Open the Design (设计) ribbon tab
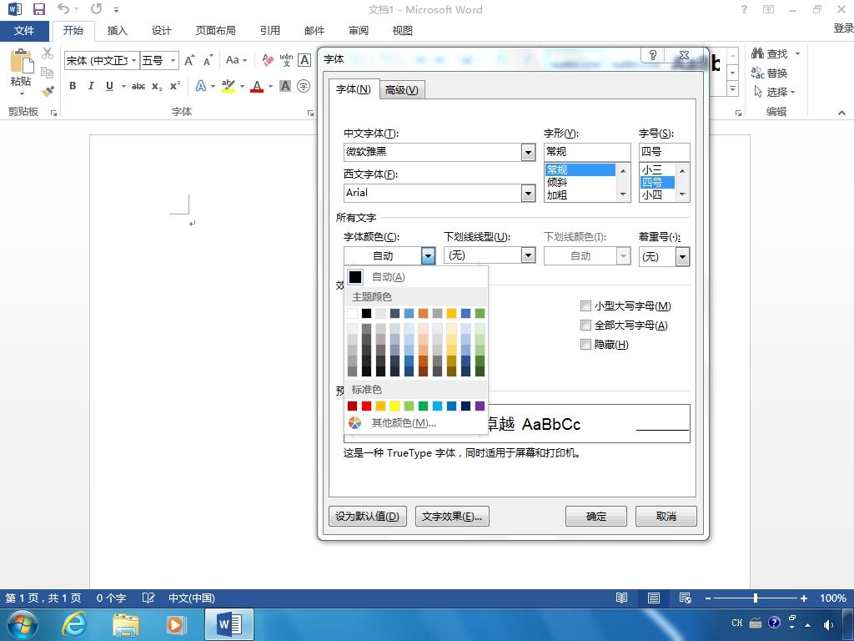Viewport: 854px width, 641px height. 161,31
